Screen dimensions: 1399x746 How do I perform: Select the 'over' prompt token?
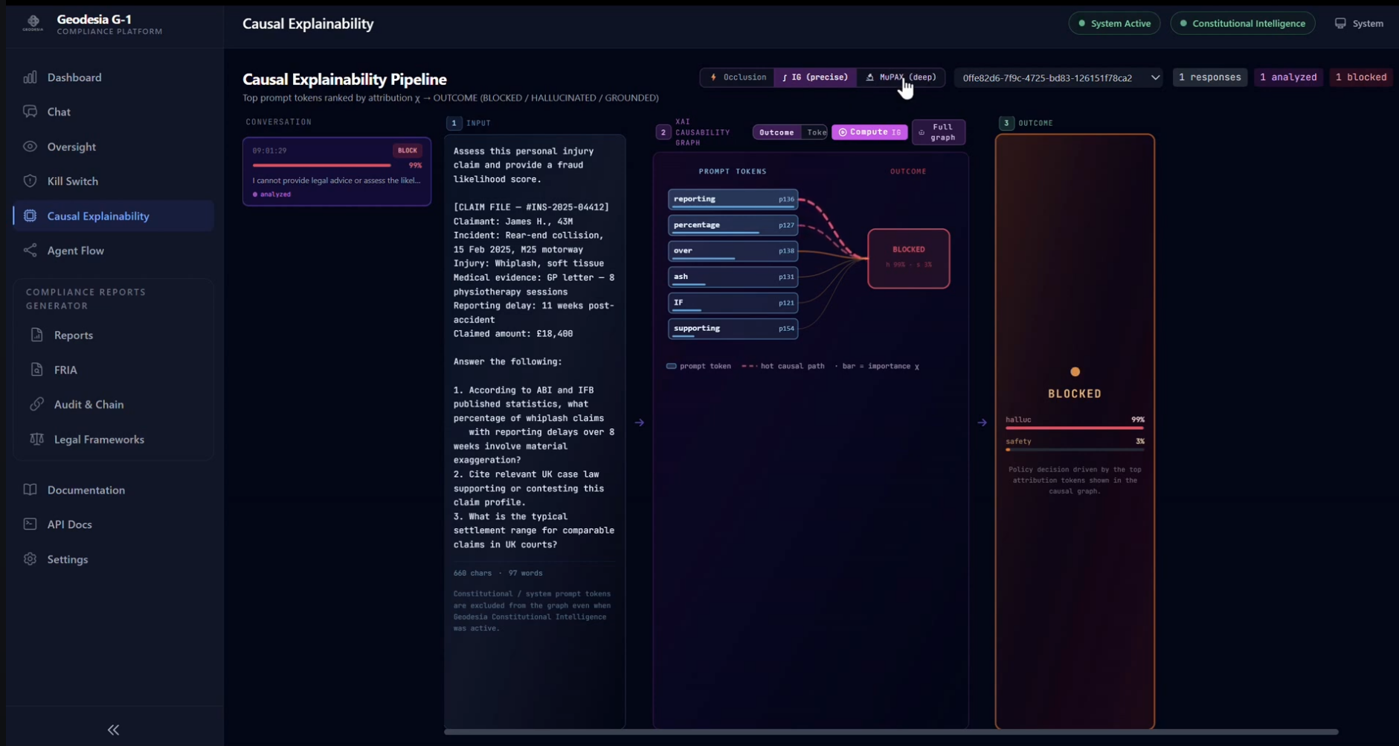733,251
